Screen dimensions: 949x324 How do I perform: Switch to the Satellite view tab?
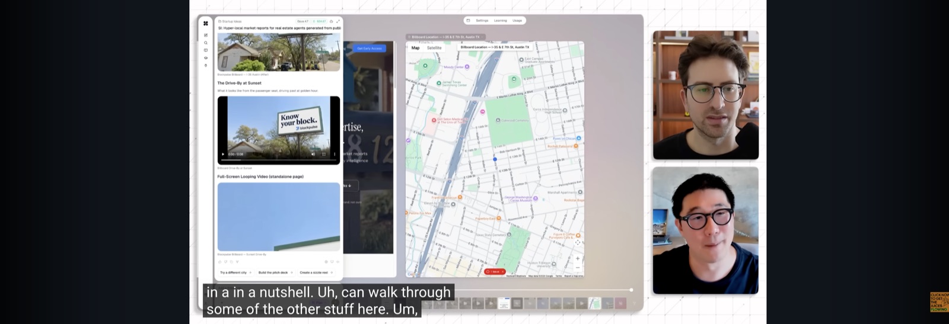(434, 48)
